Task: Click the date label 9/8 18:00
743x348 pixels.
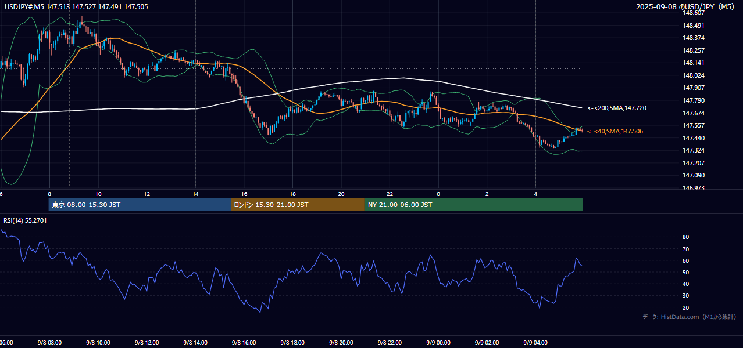Action: point(292,343)
